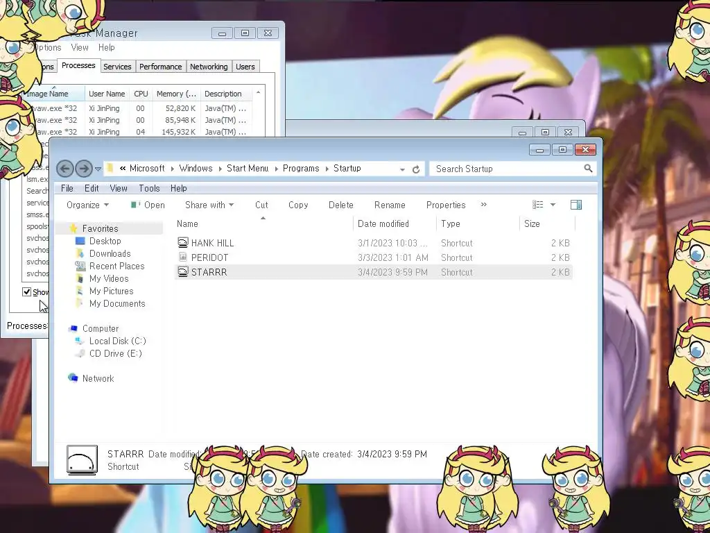This screenshot has height=533, width=710.
Task: Expand the Share with dropdown
Action: click(209, 205)
